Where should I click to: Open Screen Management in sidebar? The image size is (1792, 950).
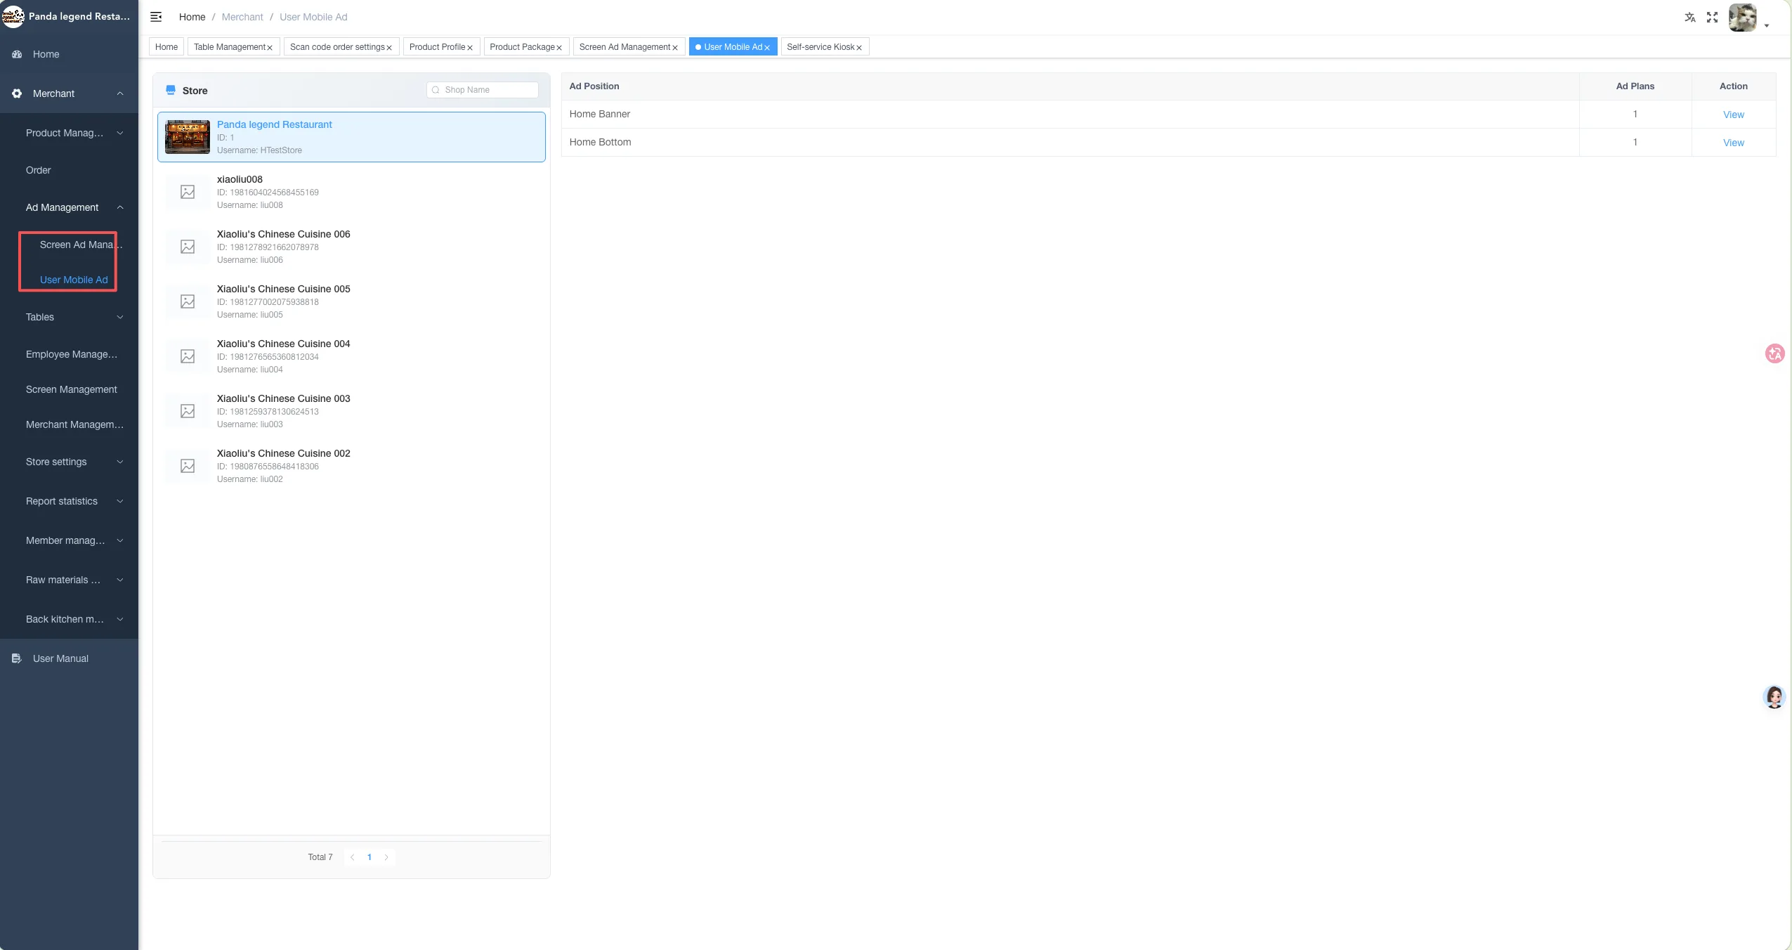pyautogui.click(x=69, y=389)
